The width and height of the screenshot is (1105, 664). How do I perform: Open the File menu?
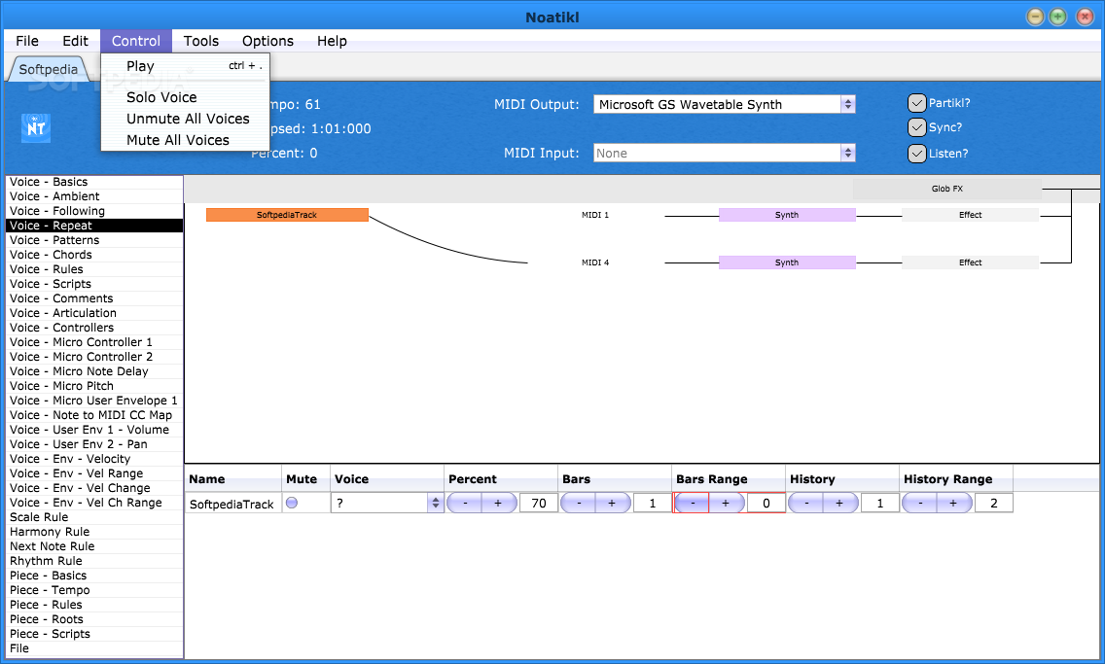pyautogui.click(x=27, y=41)
